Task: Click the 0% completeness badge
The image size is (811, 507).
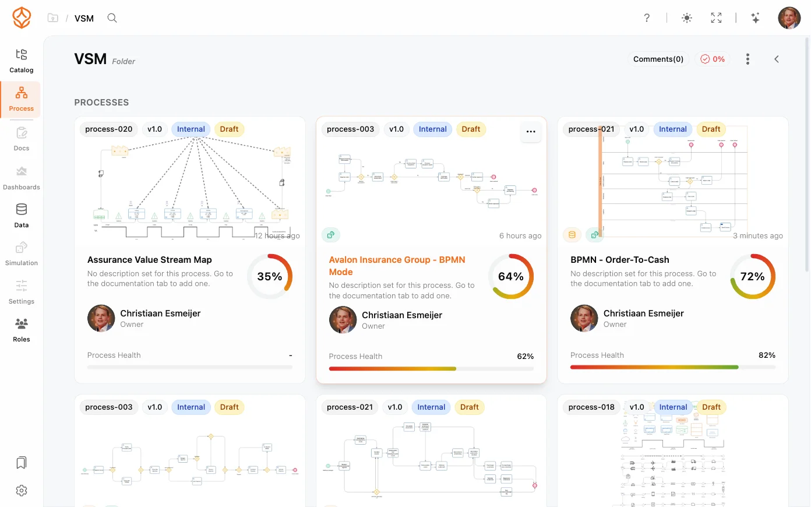Action: [713, 59]
